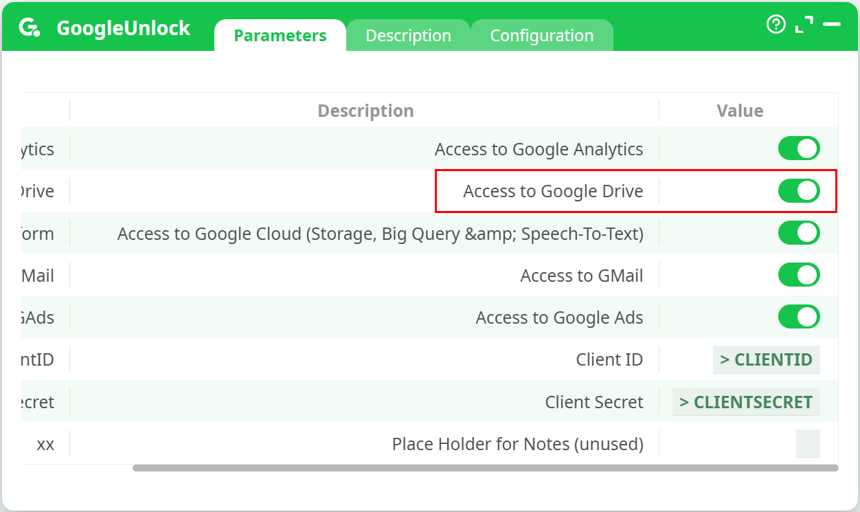Turn off Access to GMail toggle

click(799, 276)
